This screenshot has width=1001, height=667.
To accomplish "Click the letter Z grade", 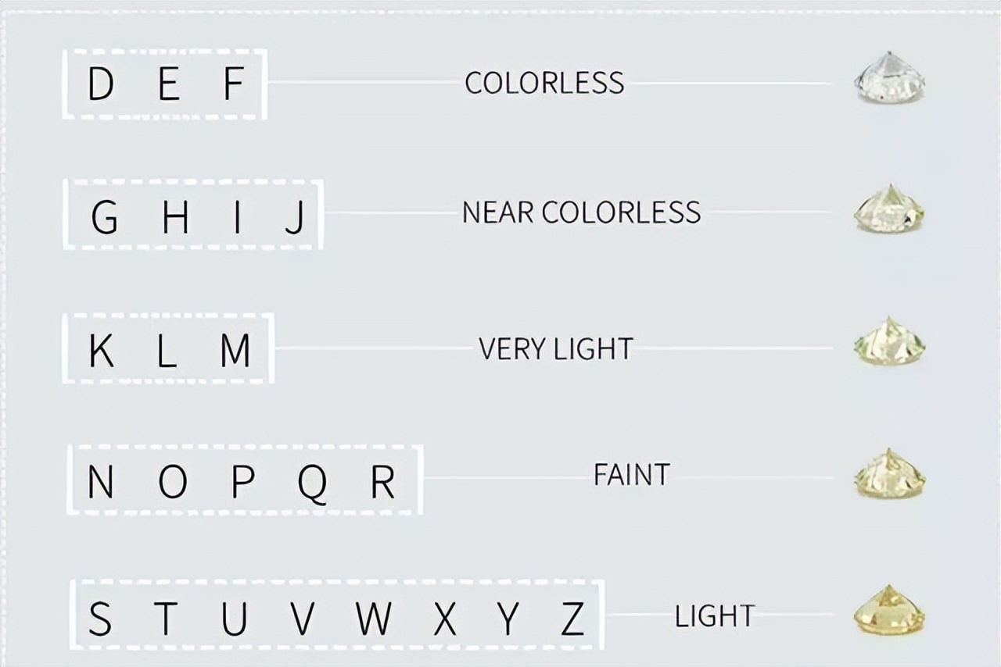I will pyautogui.click(x=573, y=619).
